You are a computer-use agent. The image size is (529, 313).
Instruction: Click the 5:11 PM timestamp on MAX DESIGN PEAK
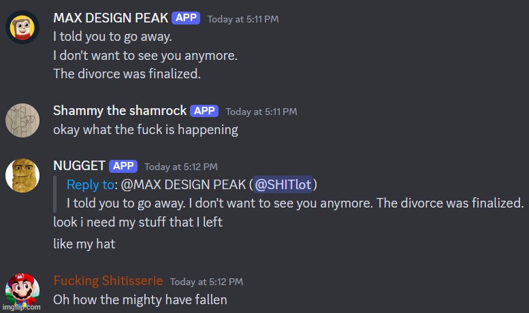click(242, 19)
